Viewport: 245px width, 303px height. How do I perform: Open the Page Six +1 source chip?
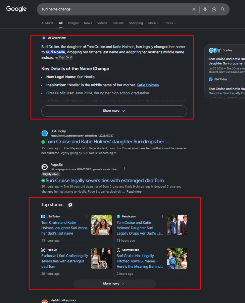[64, 57]
